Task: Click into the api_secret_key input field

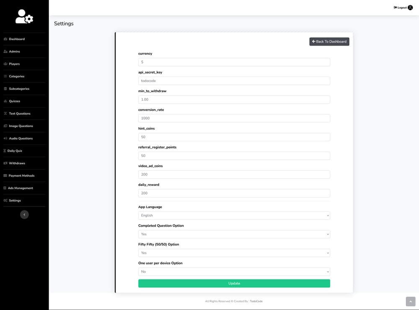Action: (x=234, y=81)
